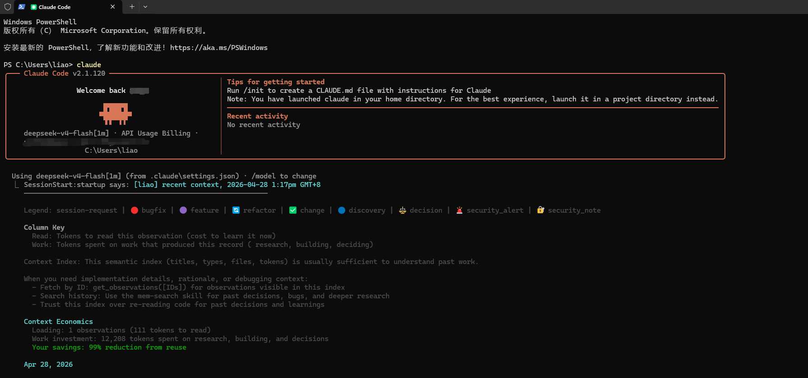This screenshot has width=808, height=378.
Task: Click the blue refactor arrows icon
Action: (236, 210)
